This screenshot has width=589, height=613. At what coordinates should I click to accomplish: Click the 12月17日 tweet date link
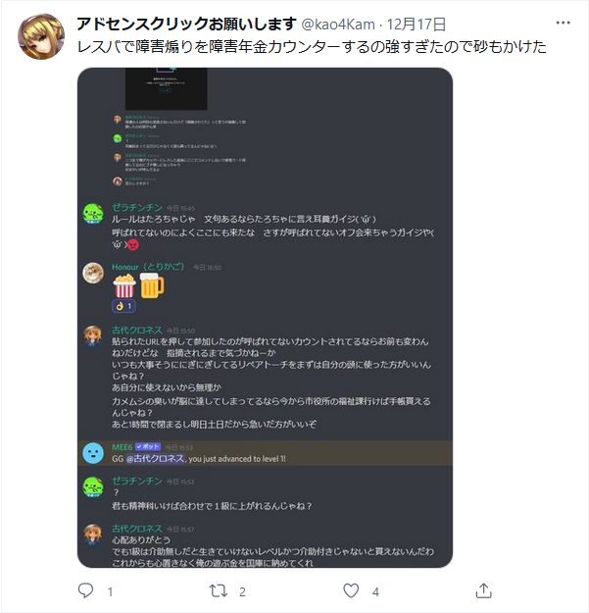[416, 25]
